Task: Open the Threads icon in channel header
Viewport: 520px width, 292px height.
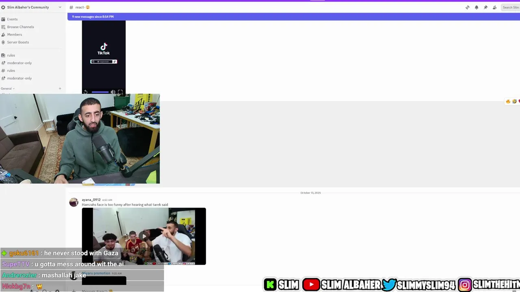Action: [468, 7]
